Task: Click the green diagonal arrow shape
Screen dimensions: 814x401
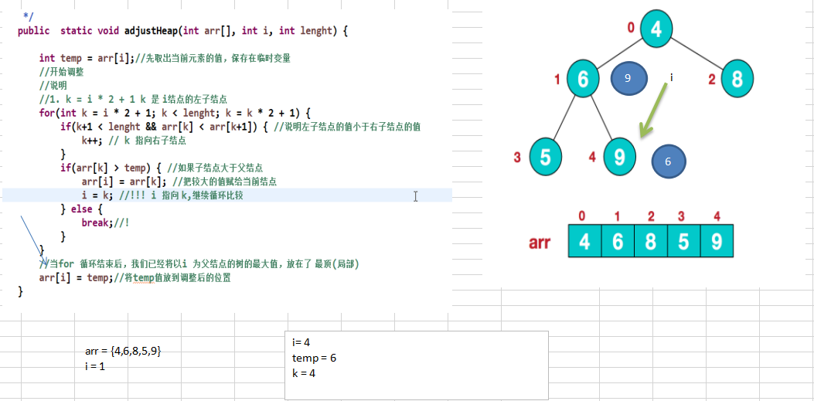Action: 655,112
